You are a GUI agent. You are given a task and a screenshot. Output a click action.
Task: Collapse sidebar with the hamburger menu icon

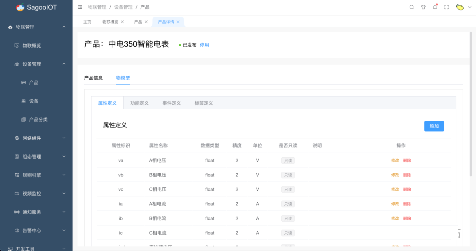point(80,7)
